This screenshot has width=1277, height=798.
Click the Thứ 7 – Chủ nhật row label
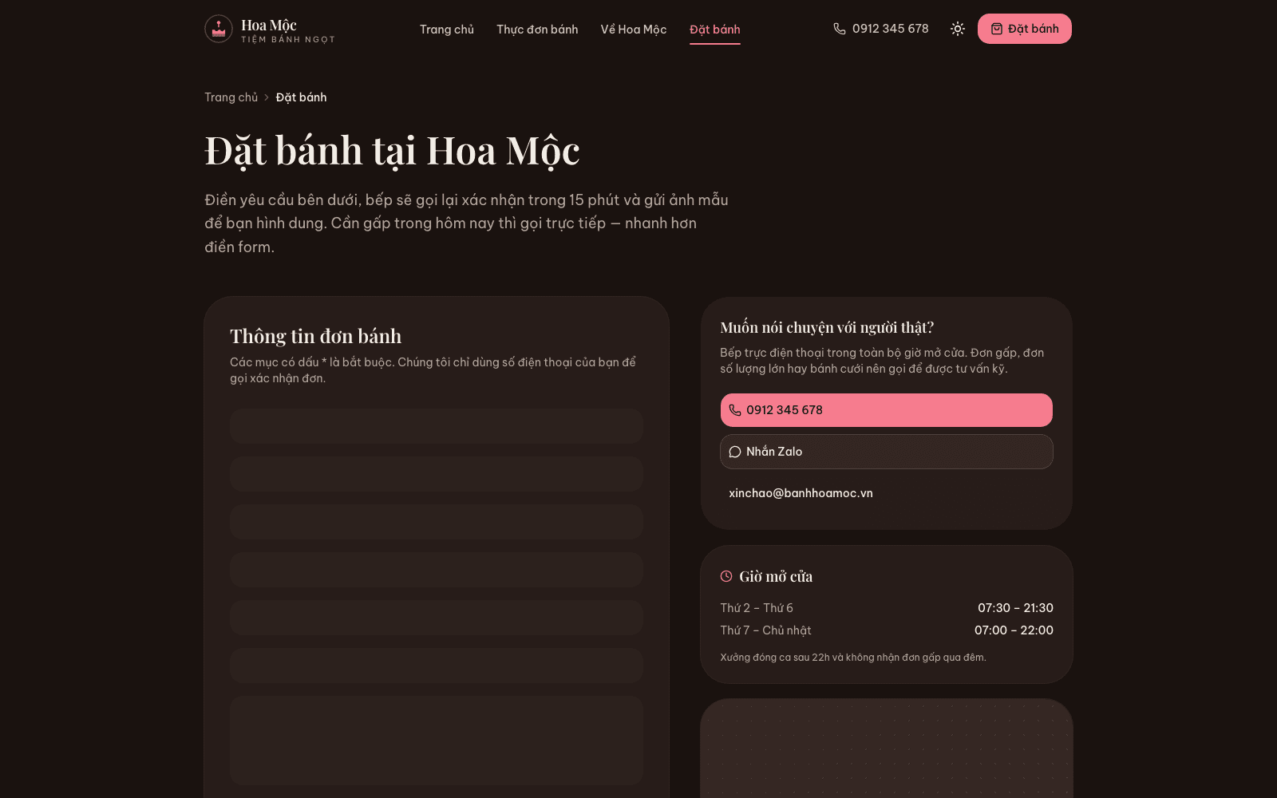coord(765,630)
